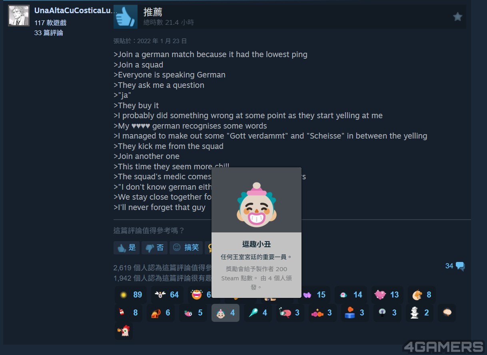Mark the review as 搞笑 funny

tap(186, 248)
